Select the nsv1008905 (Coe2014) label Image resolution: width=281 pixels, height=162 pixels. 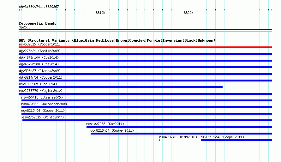[x=38, y=84]
